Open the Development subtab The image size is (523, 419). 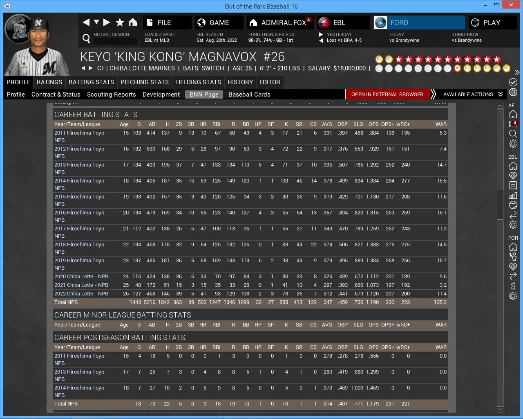[161, 95]
